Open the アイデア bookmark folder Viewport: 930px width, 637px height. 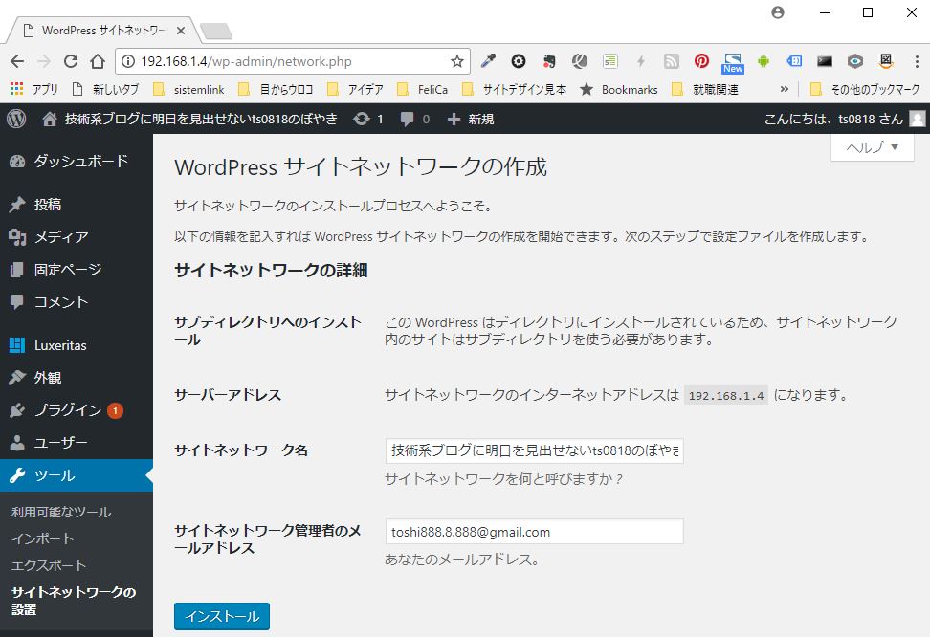(x=355, y=90)
